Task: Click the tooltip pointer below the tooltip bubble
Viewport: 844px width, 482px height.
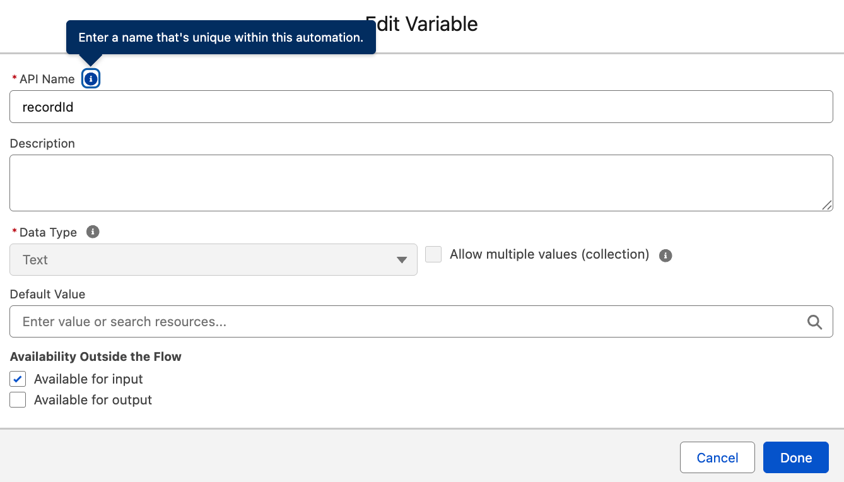Action: 90,58
